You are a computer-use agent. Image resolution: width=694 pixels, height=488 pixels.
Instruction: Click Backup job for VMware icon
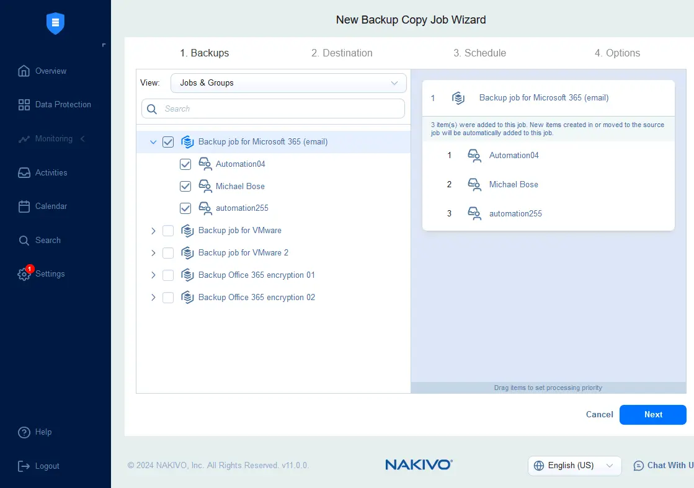187,231
